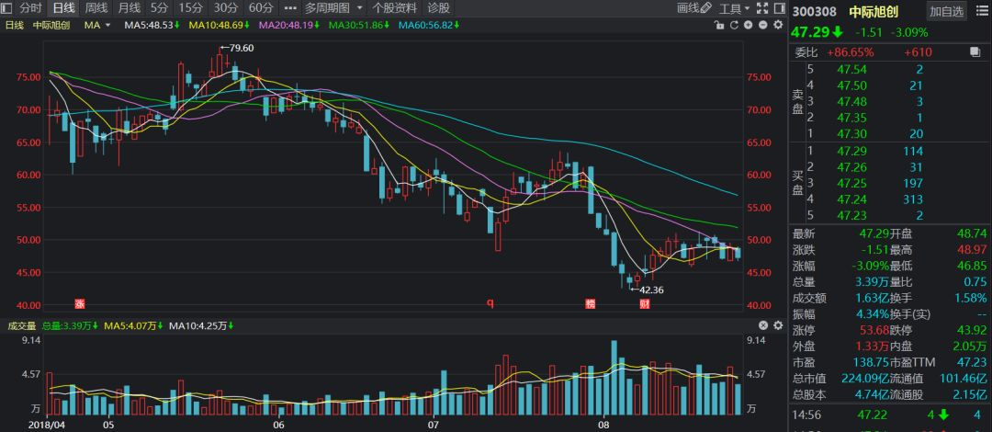Click buy level 5 price 47.23

tap(851, 215)
